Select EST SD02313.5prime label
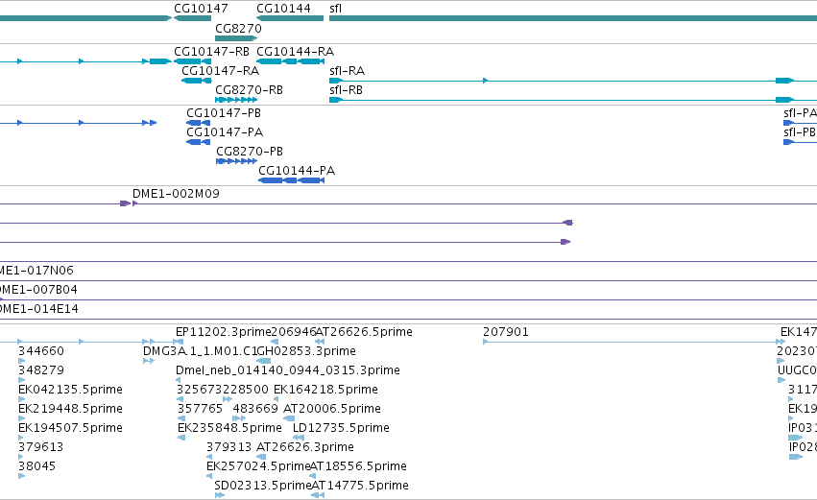Viewport: 817px width, 500px height. pos(263,486)
